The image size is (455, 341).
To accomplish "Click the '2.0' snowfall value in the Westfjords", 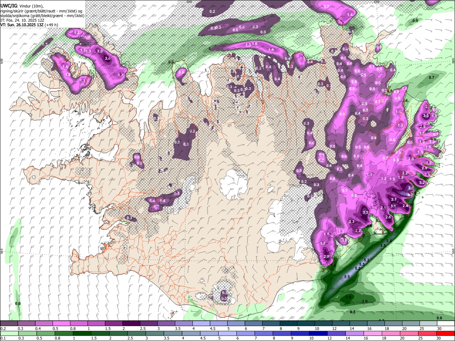I will coord(100,51).
